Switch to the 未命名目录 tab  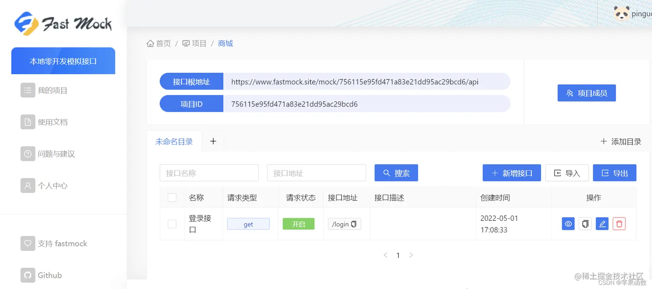tap(174, 141)
